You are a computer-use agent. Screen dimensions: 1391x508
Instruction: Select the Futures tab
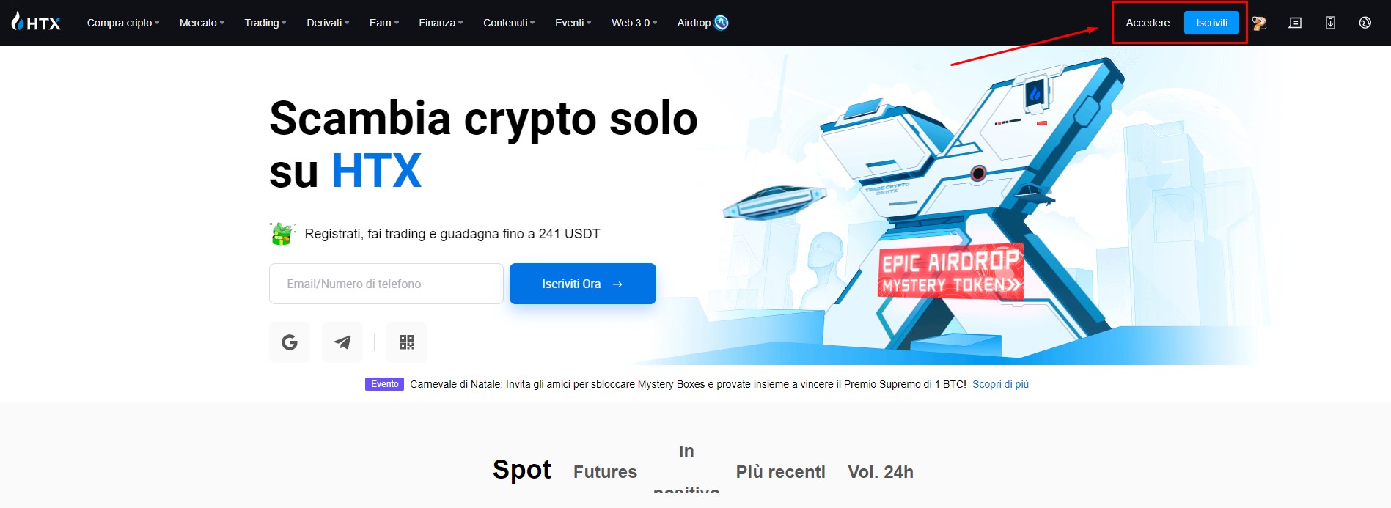coord(605,472)
